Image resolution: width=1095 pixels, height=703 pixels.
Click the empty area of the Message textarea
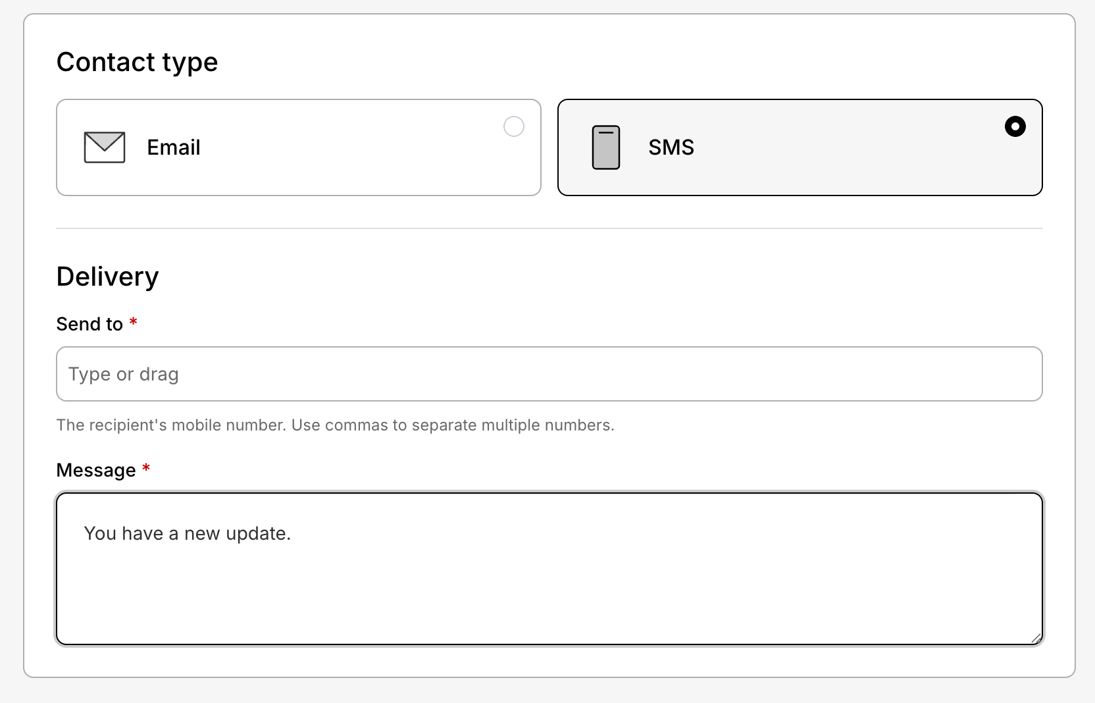549,592
